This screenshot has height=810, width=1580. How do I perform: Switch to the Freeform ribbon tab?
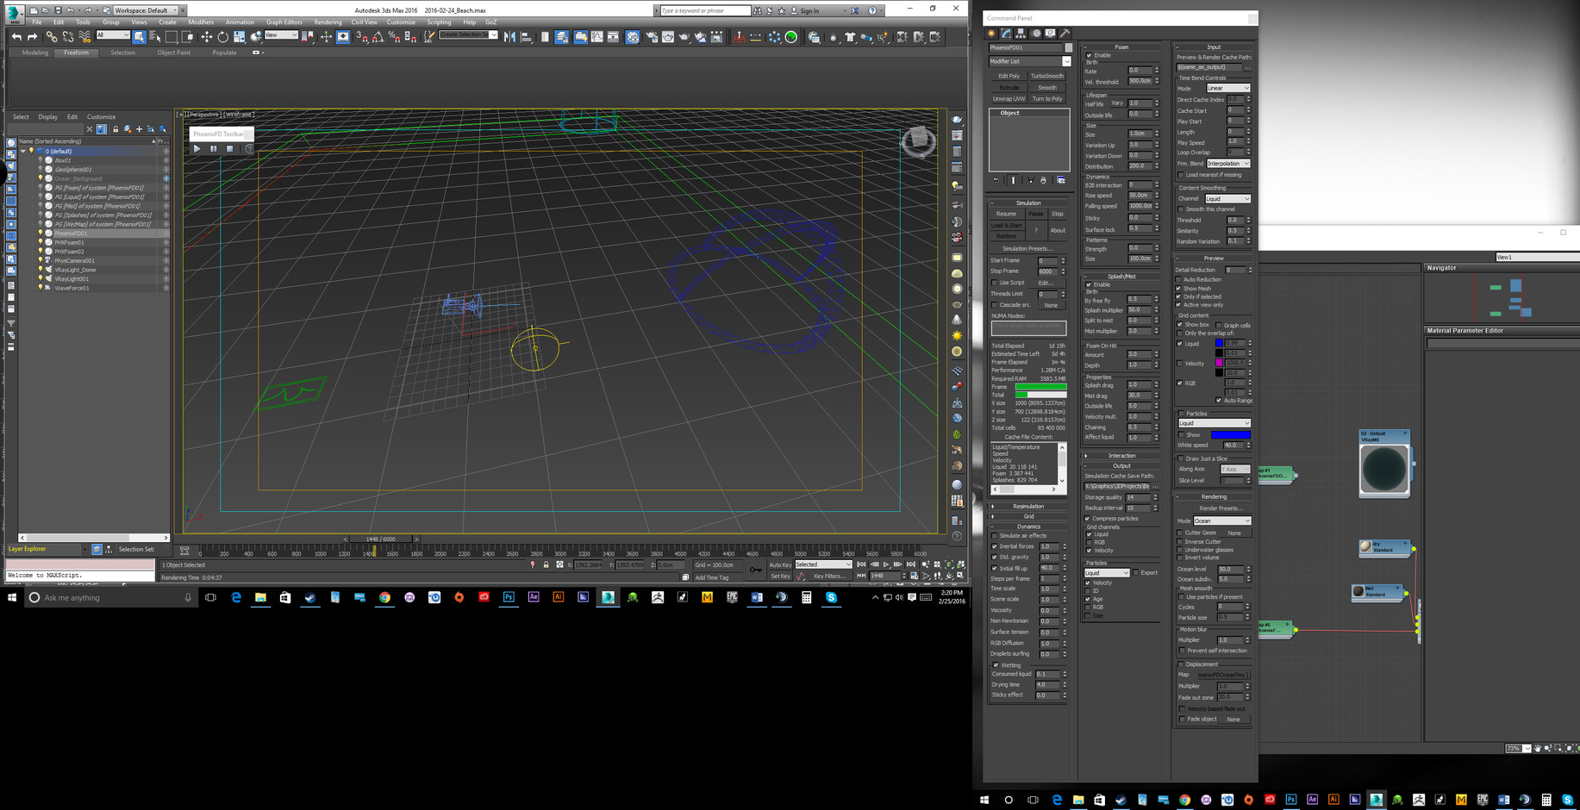pos(76,53)
